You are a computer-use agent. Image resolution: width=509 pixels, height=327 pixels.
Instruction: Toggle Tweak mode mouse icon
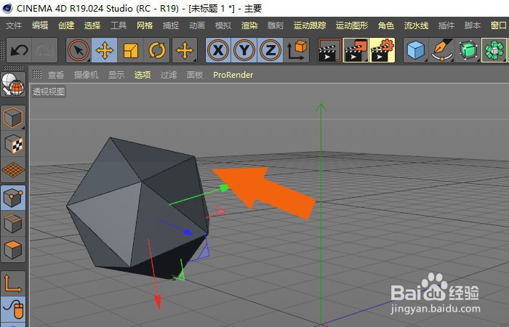click(x=13, y=309)
